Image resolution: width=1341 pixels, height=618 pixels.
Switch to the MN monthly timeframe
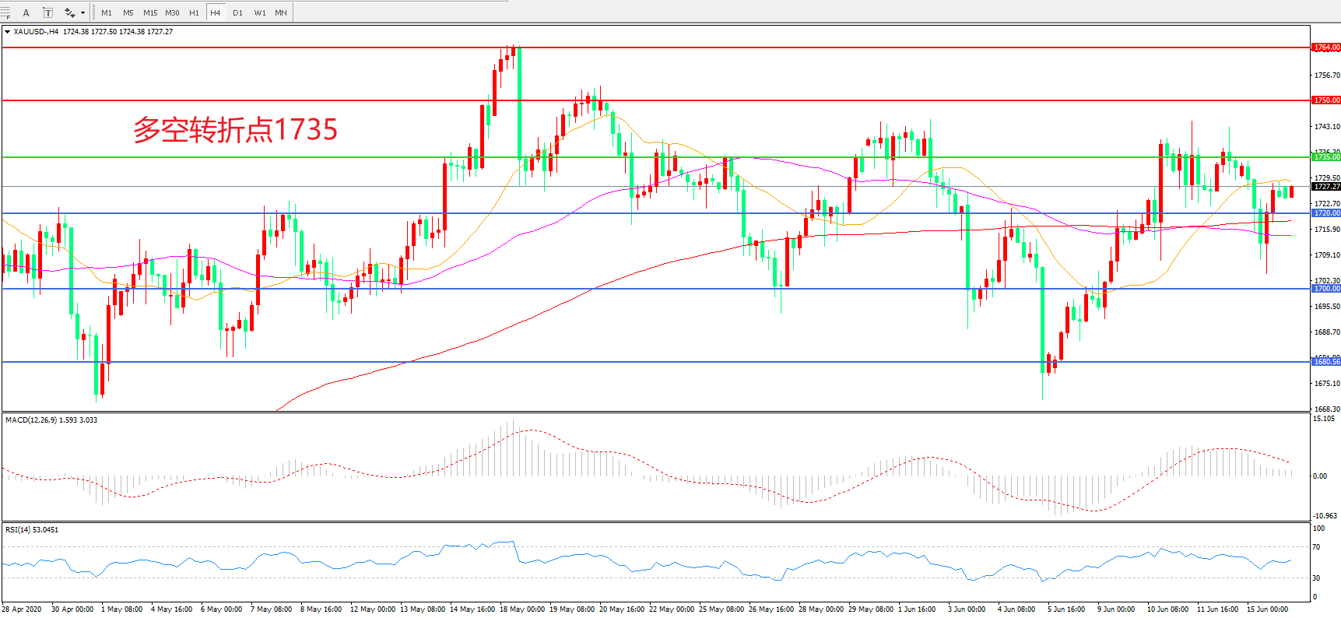point(281,12)
